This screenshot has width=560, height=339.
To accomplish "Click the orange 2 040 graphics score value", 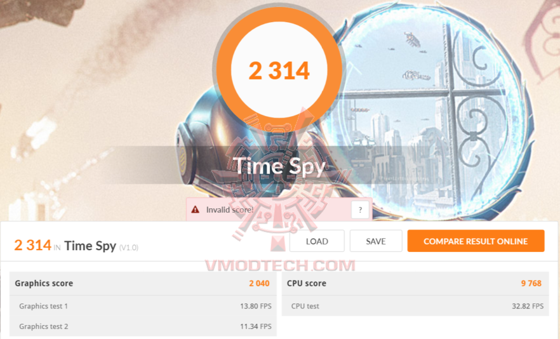I will click(259, 283).
